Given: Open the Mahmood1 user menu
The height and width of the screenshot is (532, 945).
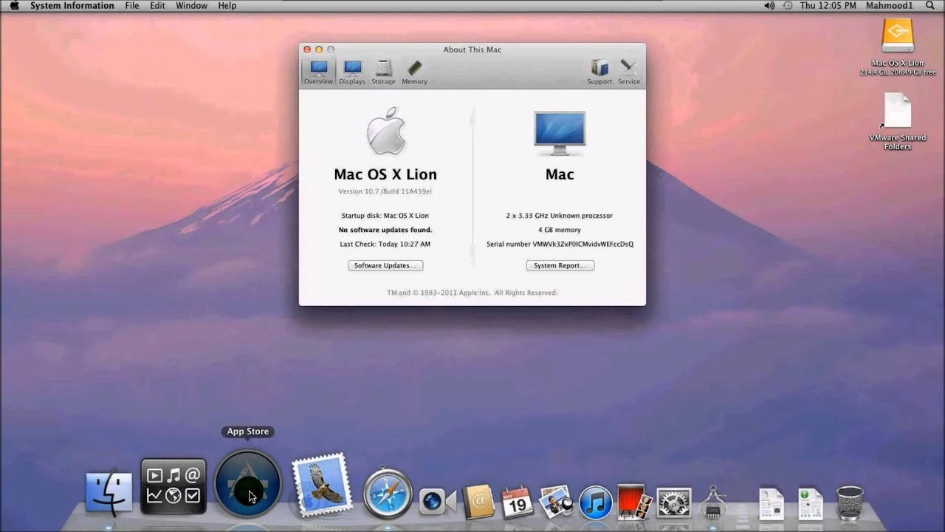Looking at the screenshot, I should [x=889, y=6].
